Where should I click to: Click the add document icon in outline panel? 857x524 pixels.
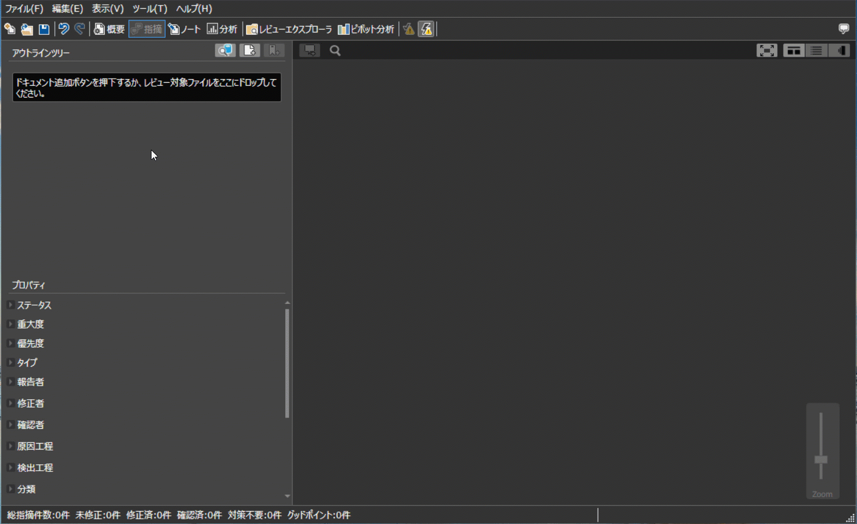click(x=250, y=51)
